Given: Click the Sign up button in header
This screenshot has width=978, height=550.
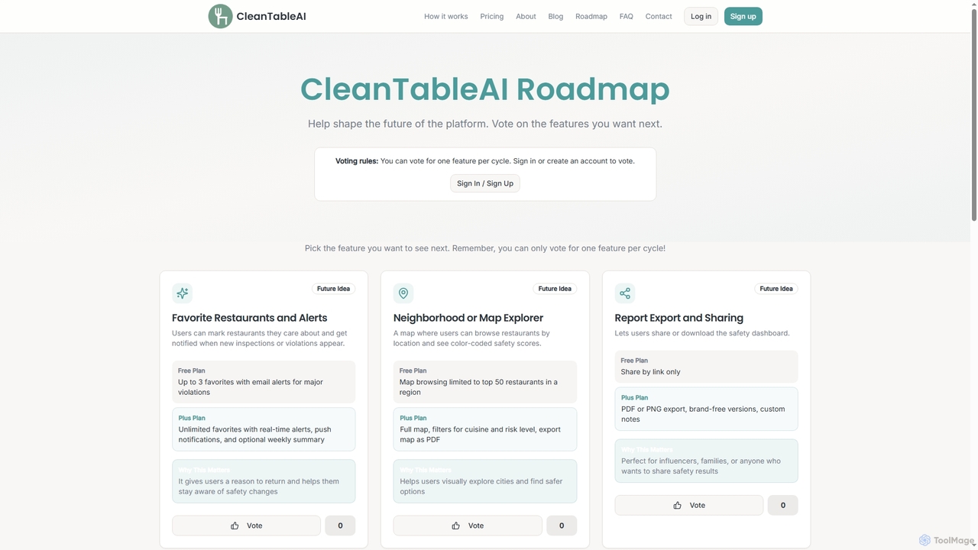Looking at the screenshot, I should coord(743,16).
